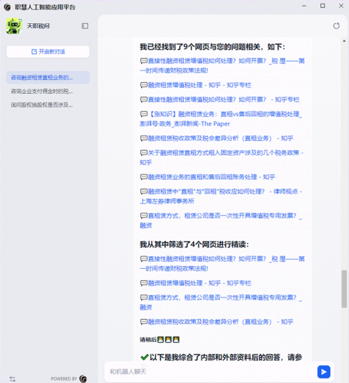
Task: Collapse the sidebar with the panel toggle icon
Action: (x=85, y=26)
